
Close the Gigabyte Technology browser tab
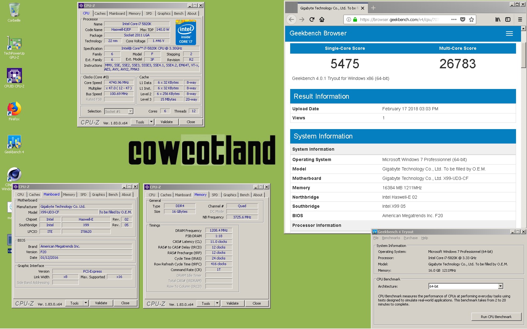coord(363,8)
